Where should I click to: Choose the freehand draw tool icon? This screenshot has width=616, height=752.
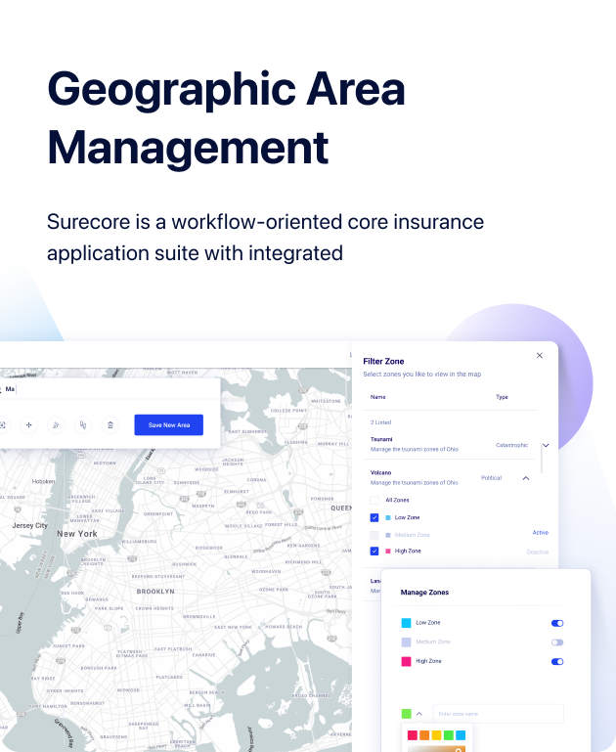[56, 425]
